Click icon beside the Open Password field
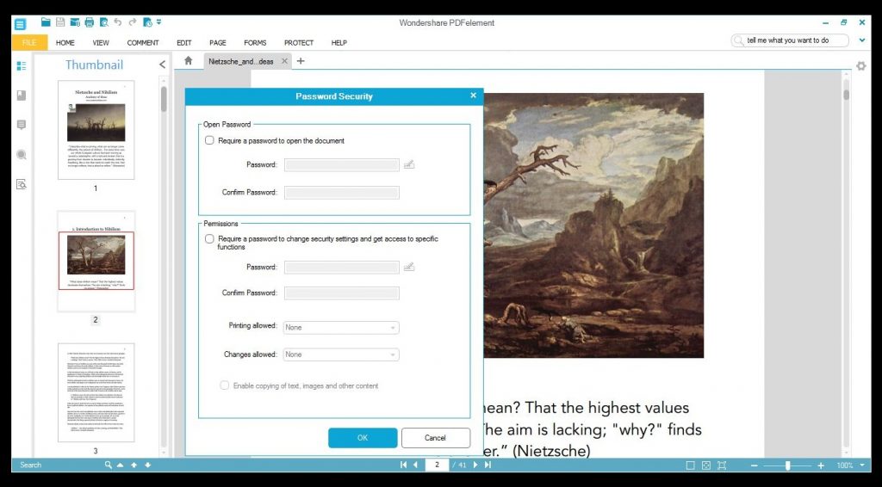This screenshot has width=882, height=487. (409, 164)
